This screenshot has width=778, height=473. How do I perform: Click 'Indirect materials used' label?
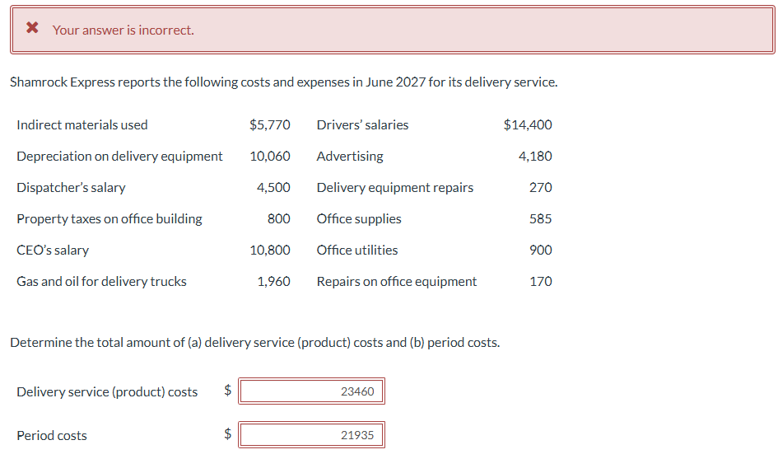82,124
